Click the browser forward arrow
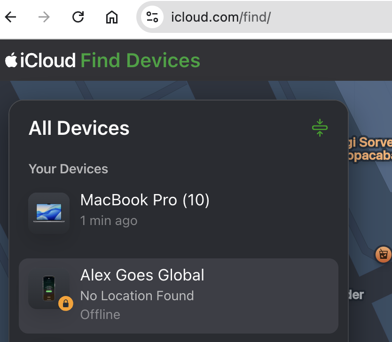Image resolution: width=392 pixels, height=342 pixels. (x=44, y=17)
